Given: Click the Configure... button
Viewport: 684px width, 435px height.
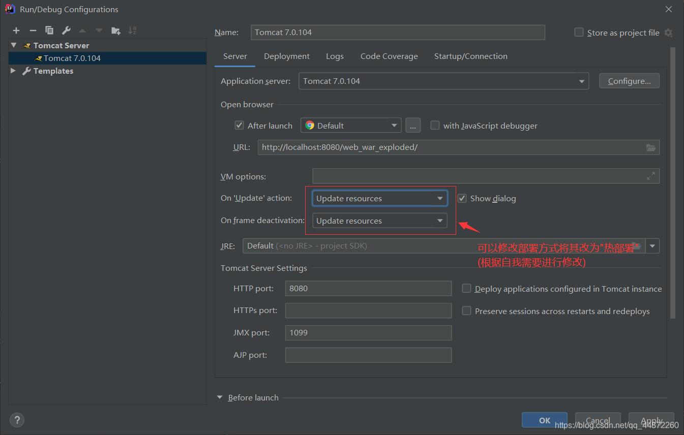Looking at the screenshot, I should click(629, 81).
